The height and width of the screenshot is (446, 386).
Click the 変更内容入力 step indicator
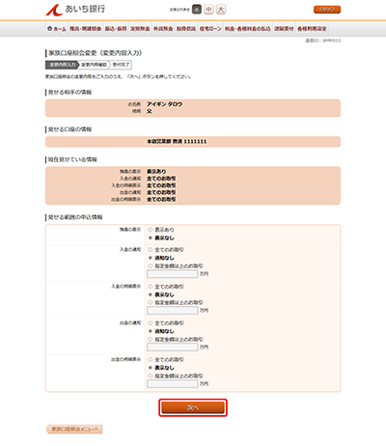(62, 65)
